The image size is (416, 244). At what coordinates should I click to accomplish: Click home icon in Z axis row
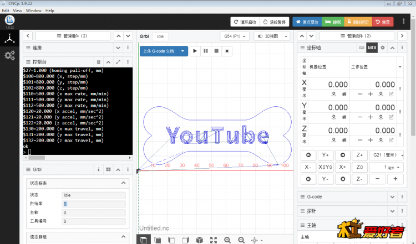(344, 140)
